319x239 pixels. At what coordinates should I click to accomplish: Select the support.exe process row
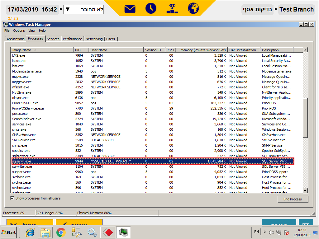coord(152,172)
